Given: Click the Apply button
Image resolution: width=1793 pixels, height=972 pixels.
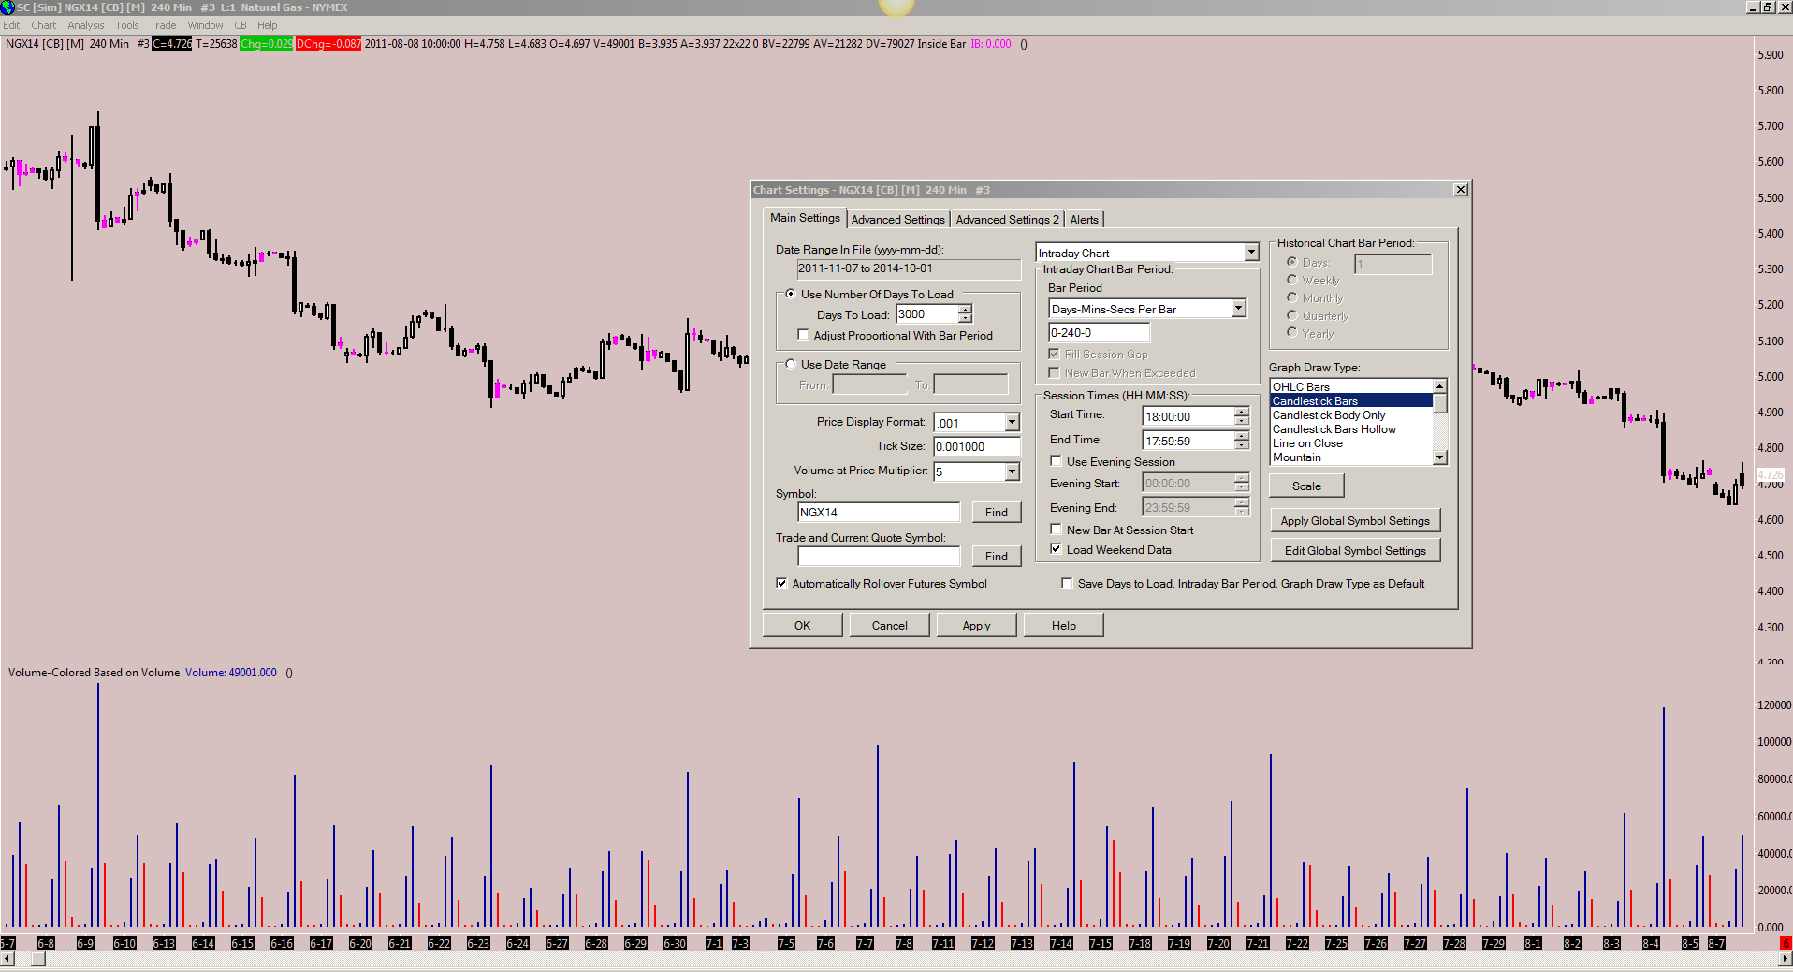Looking at the screenshot, I should [976, 626].
